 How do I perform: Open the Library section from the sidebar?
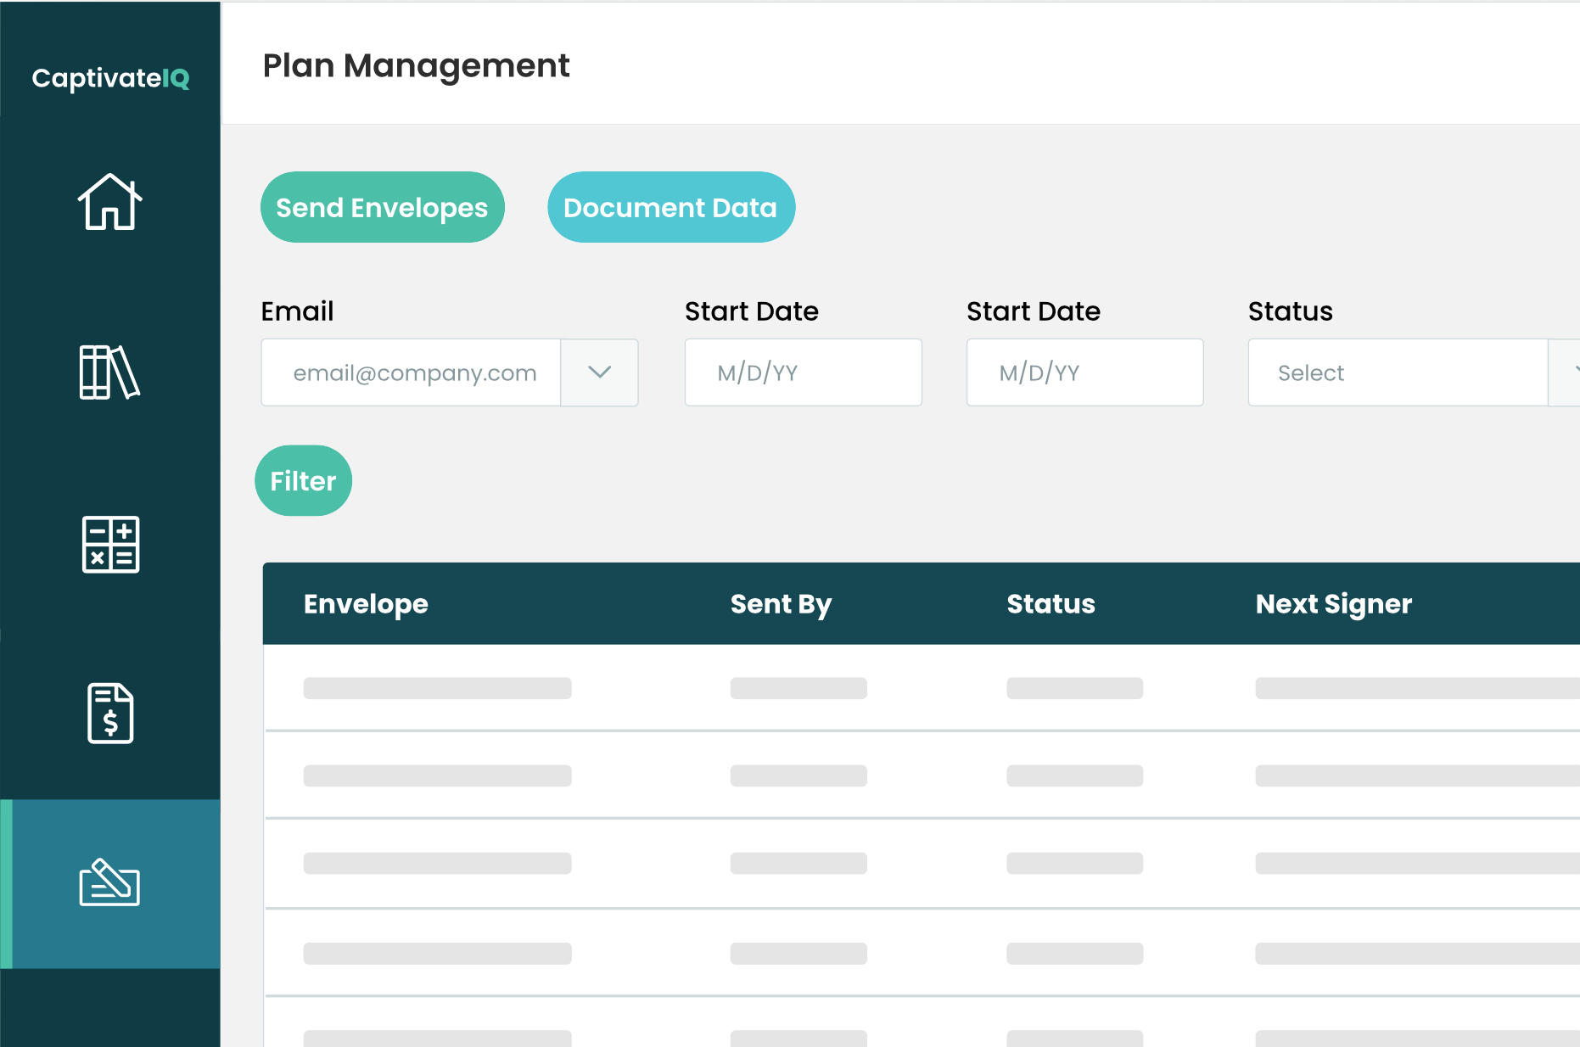pos(109,373)
